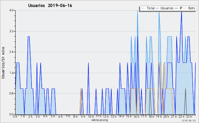Click the chart title 'Usuarios 2019-06-16'

coord(50,6)
